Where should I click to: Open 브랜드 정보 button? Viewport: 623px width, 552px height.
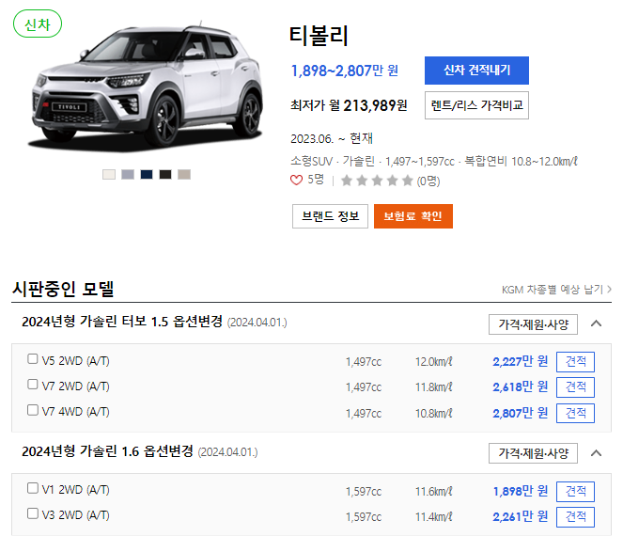point(330,216)
